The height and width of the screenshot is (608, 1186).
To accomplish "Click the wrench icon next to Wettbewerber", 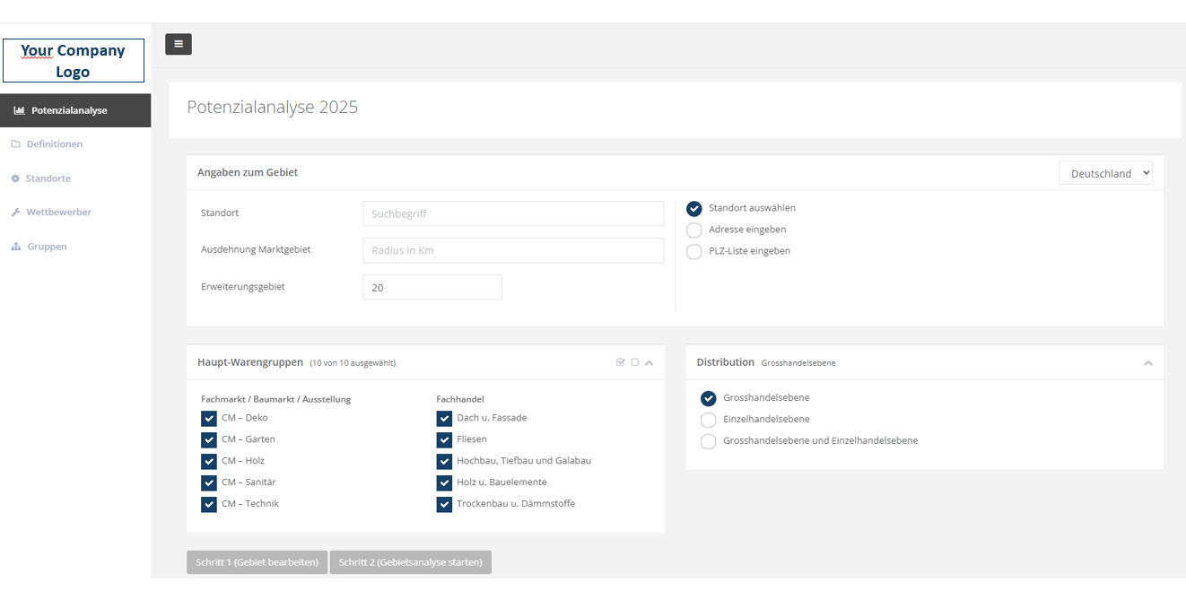I will pyautogui.click(x=15, y=213).
